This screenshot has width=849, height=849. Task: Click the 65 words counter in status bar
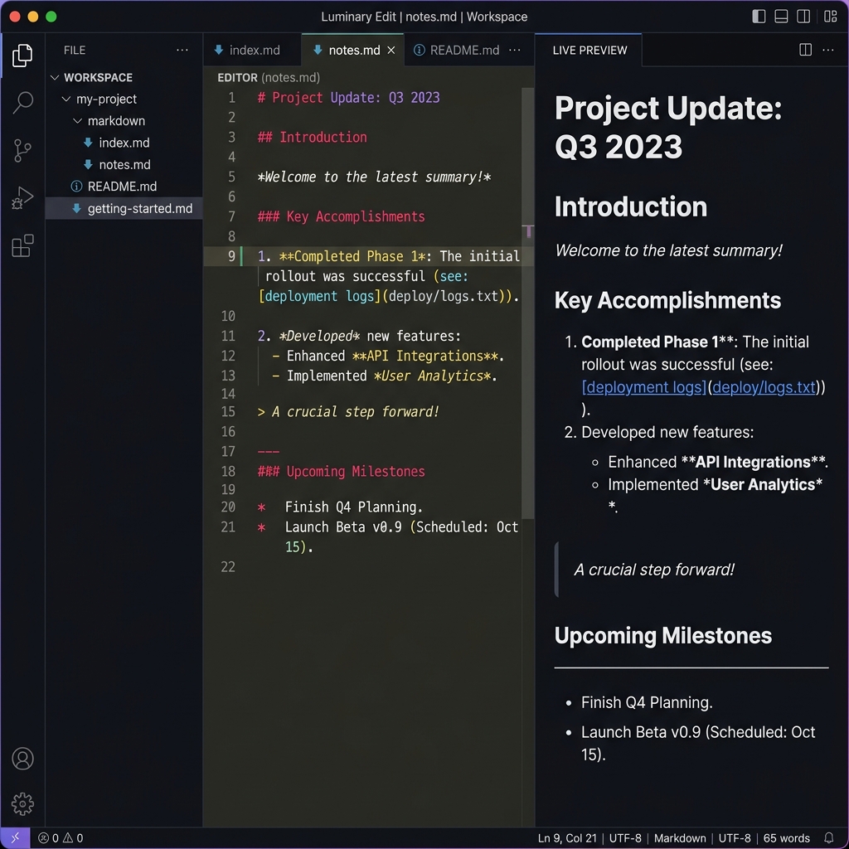pyautogui.click(x=786, y=837)
